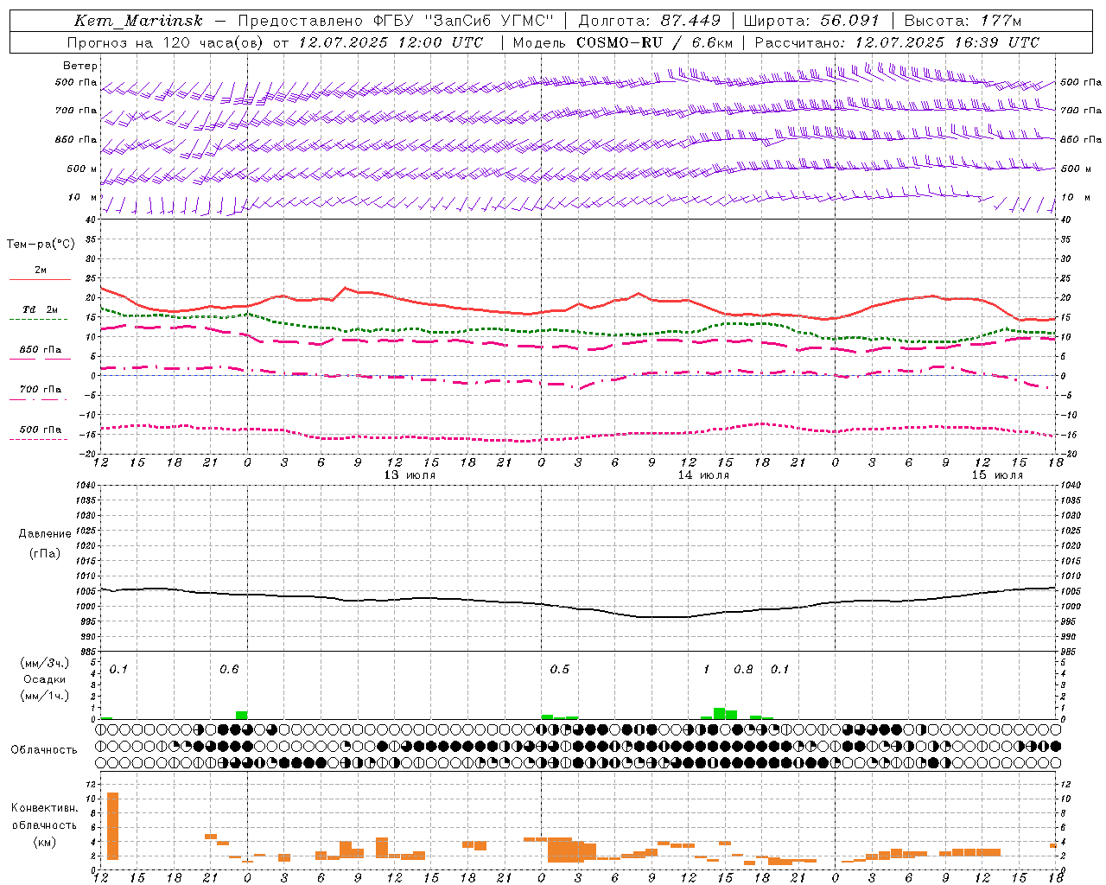This screenshot has height=885, width=1106.
Task: Click the 13 июля date label
Action: 410,475
